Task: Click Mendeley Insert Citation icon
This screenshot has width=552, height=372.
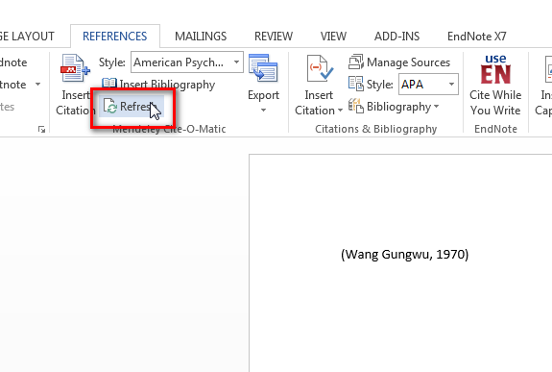Action: [75, 69]
